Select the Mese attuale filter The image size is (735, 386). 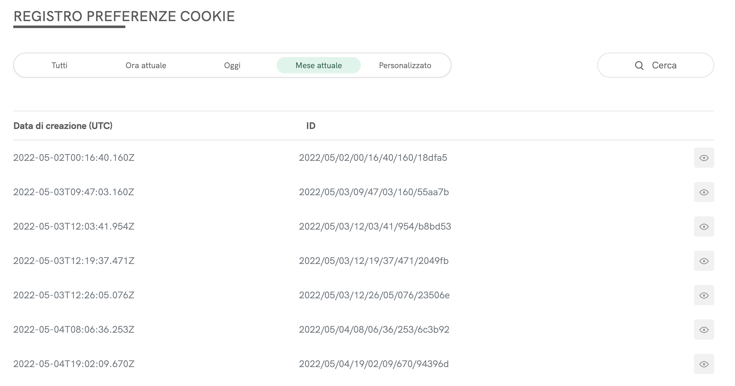click(319, 65)
